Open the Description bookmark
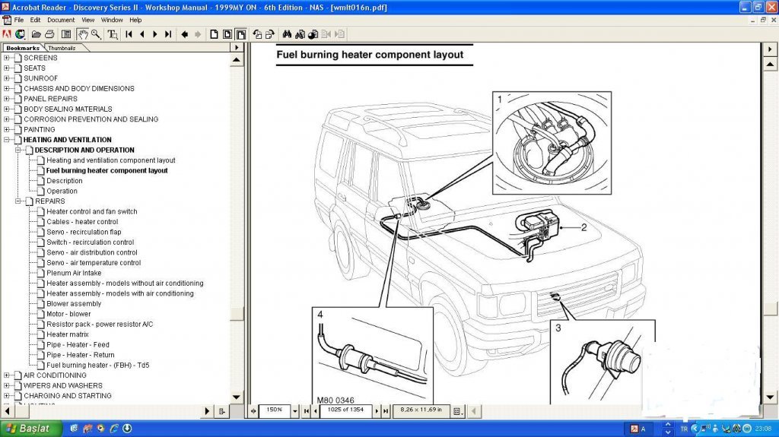Image resolution: width=779 pixels, height=437 pixels. point(65,181)
